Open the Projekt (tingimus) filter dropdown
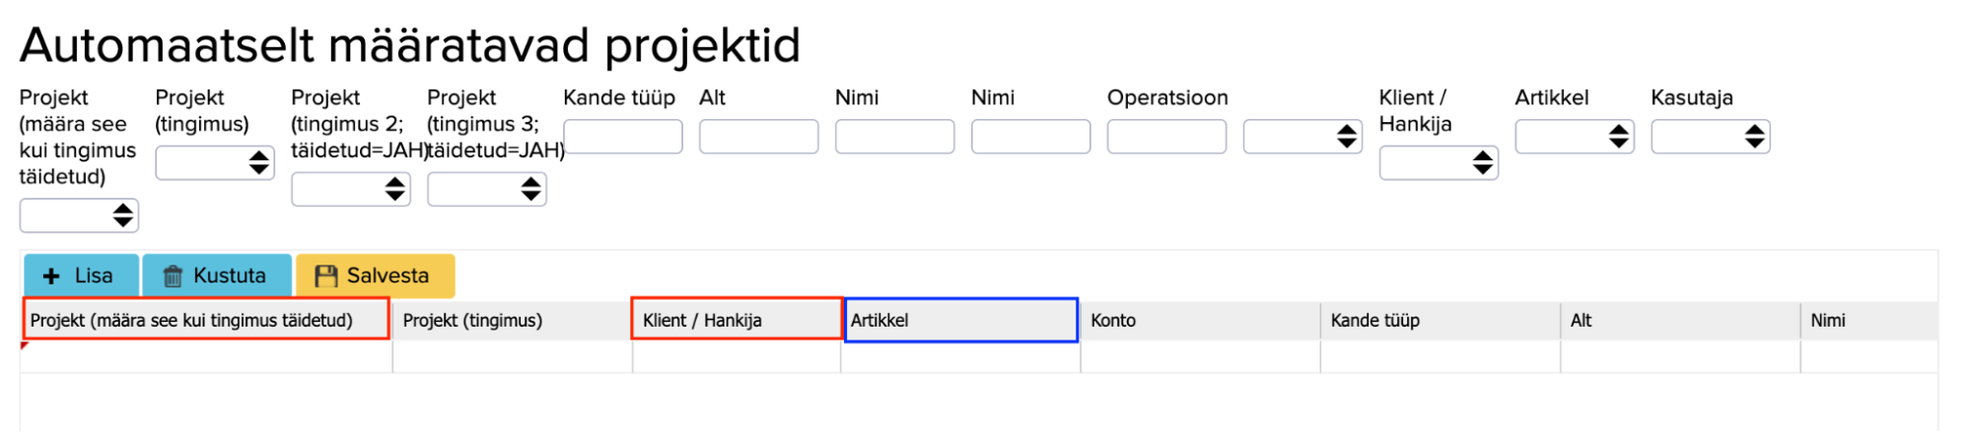The width and height of the screenshot is (1971, 432). 214,163
